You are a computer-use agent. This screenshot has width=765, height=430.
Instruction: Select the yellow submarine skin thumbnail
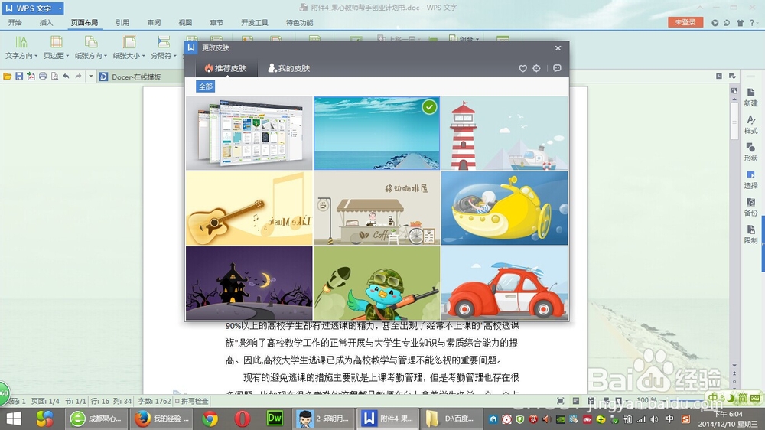pos(504,208)
